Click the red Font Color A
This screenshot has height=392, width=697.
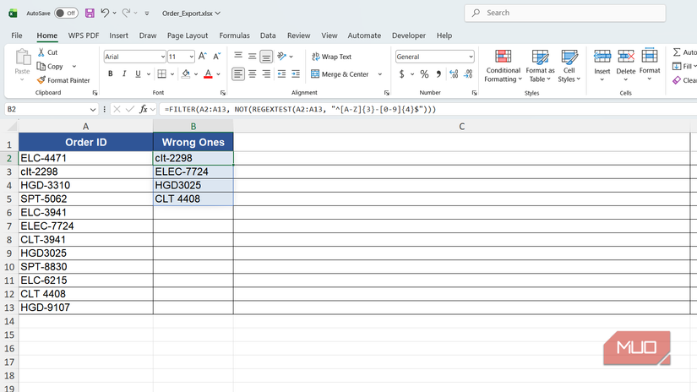click(208, 73)
